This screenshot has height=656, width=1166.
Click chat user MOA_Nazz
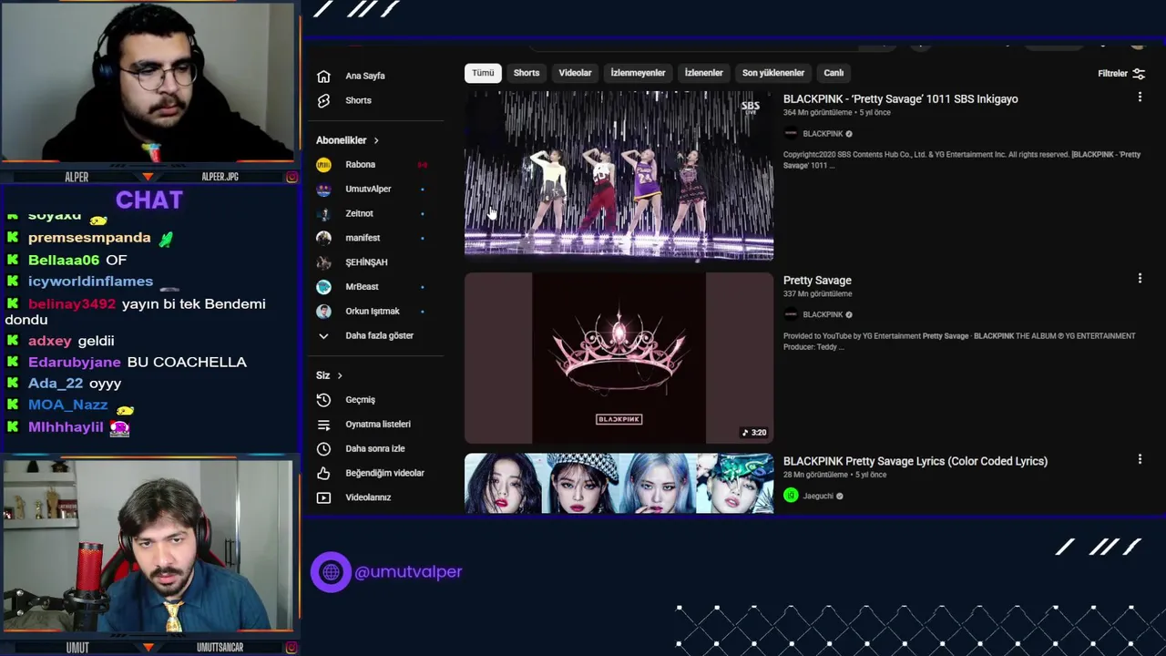point(67,405)
